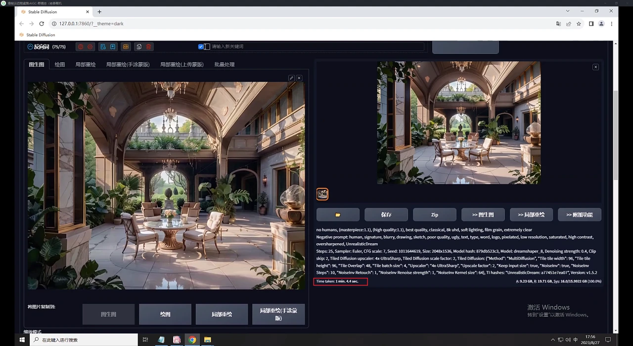
Task: Focus the 请输入新关键词 keyword input field
Action: click(316, 46)
